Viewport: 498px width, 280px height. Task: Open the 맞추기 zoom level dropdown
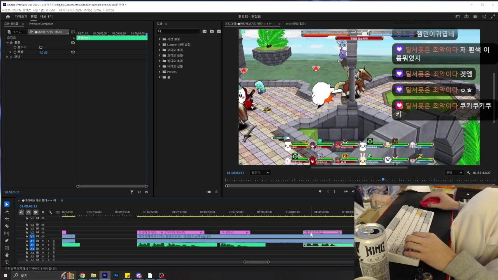(x=260, y=173)
